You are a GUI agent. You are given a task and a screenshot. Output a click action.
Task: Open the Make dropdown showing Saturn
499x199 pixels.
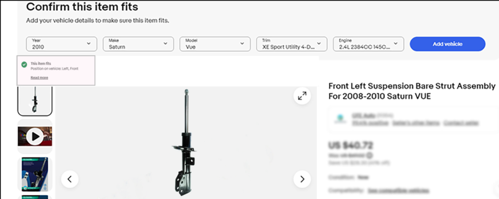click(x=138, y=44)
